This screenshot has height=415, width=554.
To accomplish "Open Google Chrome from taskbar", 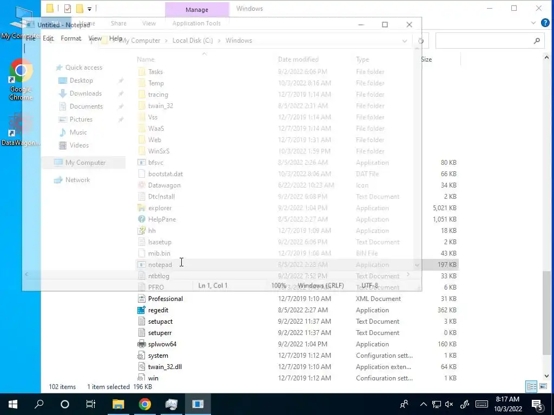I will click(144, 404).
